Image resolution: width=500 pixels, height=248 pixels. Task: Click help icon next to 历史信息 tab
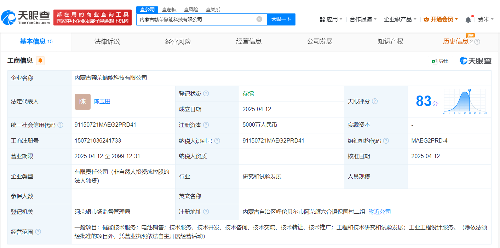477,42
